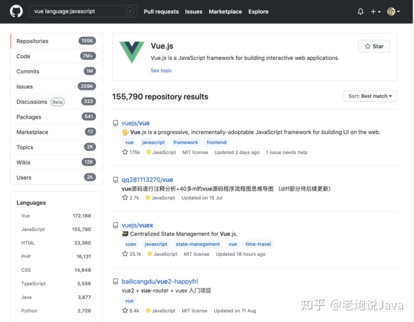414x322 pixels.
Task: Select the Discussions result type
Action: 56,101
